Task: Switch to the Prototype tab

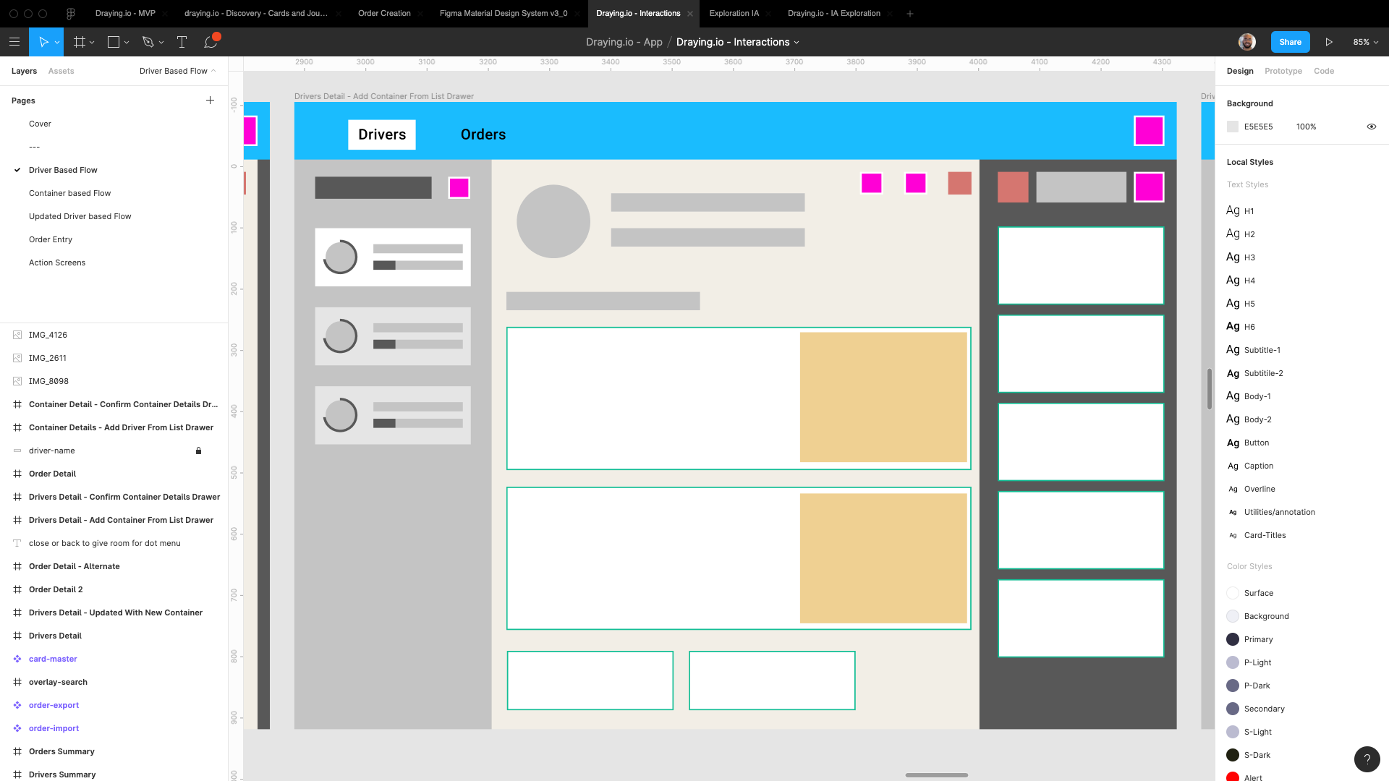Action: click(1283, 71)
